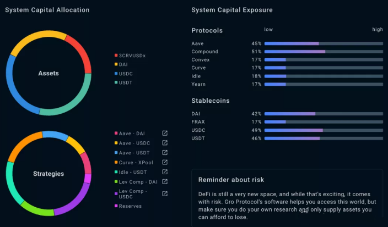This screenshot has width=388, height=227.
Task: Click the Aave 45% exposure bar
Action: pos(324,43)
